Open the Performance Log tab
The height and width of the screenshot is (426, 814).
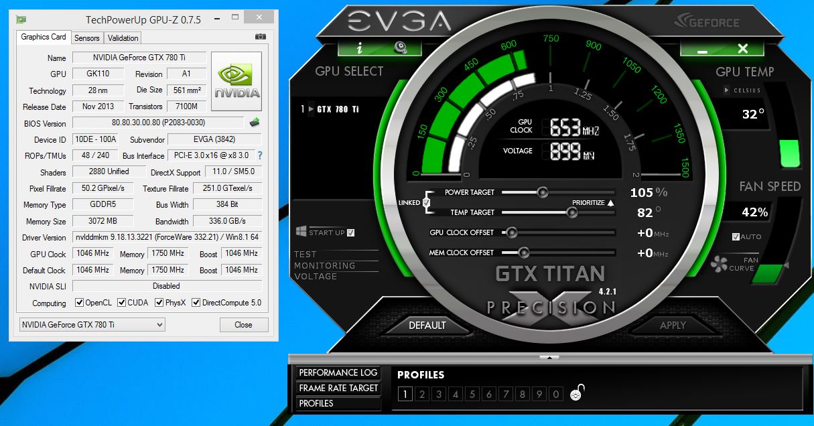click(338, 372)
